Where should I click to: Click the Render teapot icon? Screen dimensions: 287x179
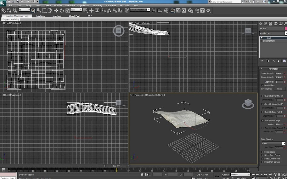(208, 10)
